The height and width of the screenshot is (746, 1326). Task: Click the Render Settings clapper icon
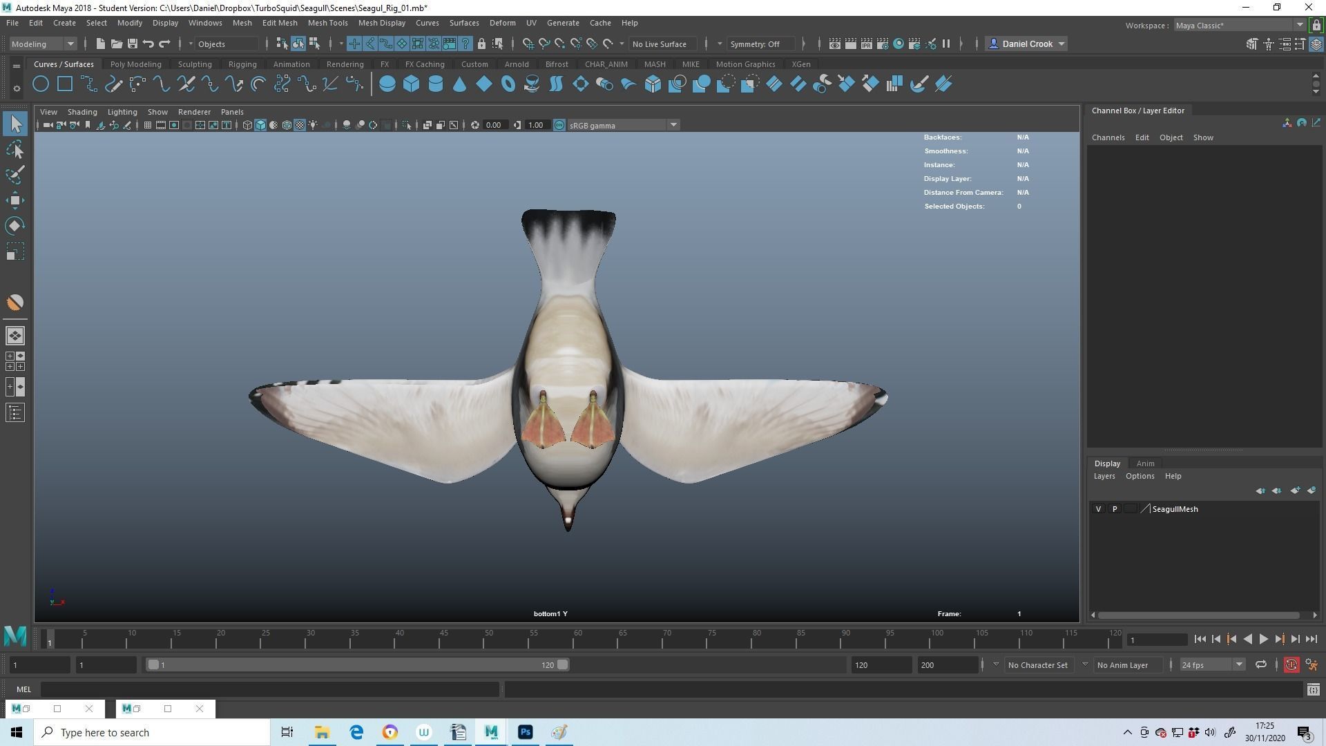tap(883, 44)
